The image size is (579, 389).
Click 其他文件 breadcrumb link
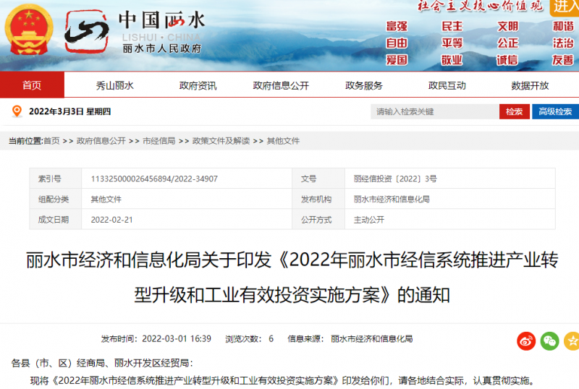click(x=283, y=141)
